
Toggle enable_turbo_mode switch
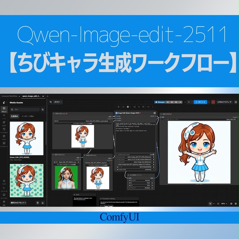tap(153, 155)
